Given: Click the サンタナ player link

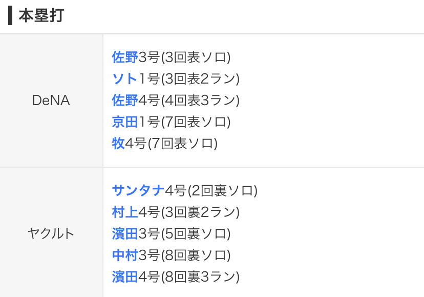Looking at the screenshot, I should [x=138, y=191].
